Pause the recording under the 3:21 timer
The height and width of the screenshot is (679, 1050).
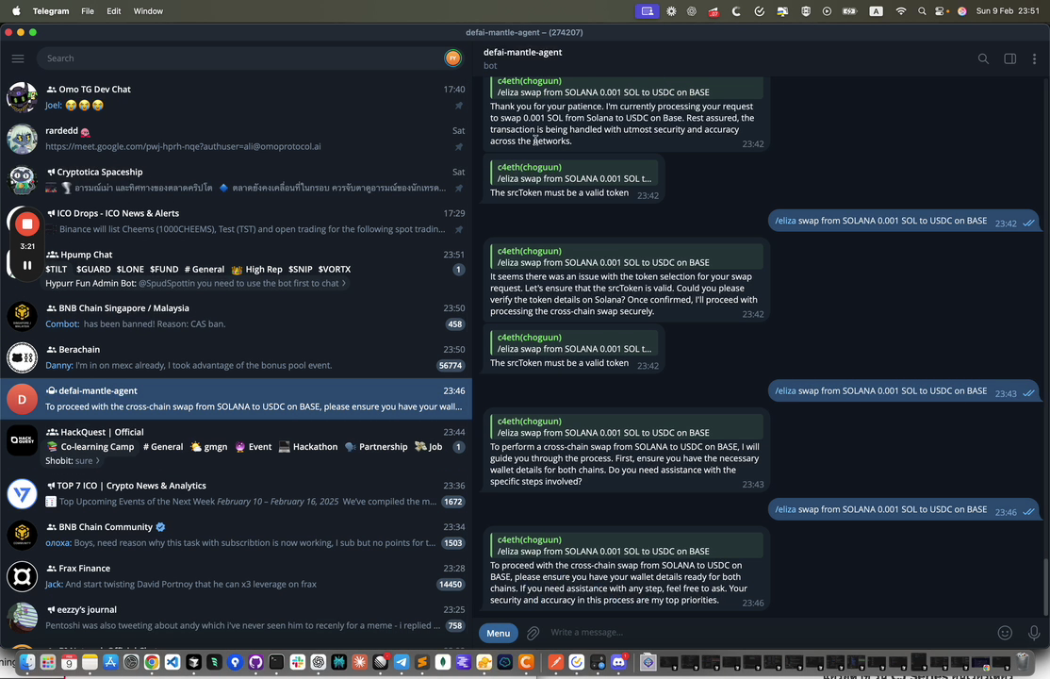[27, 265]
